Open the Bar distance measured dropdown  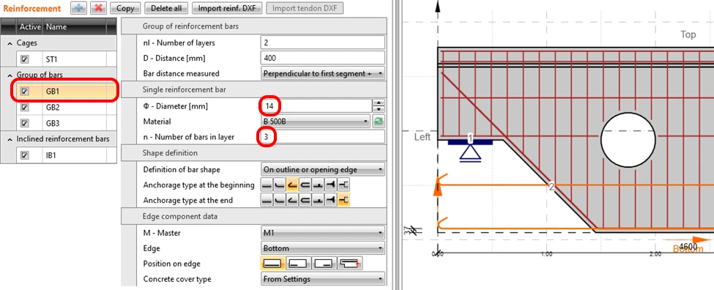pos(323,74)
